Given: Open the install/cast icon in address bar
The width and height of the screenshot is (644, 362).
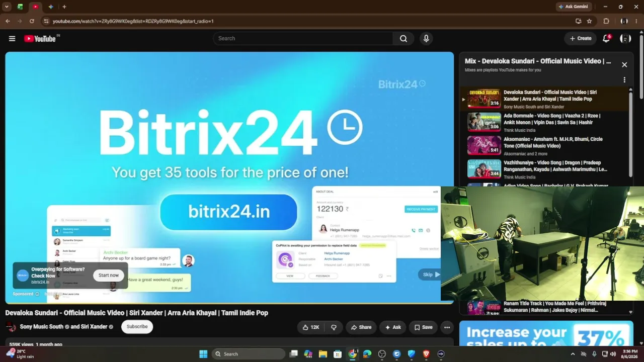Looking at the screenshot, I should 578,21.
